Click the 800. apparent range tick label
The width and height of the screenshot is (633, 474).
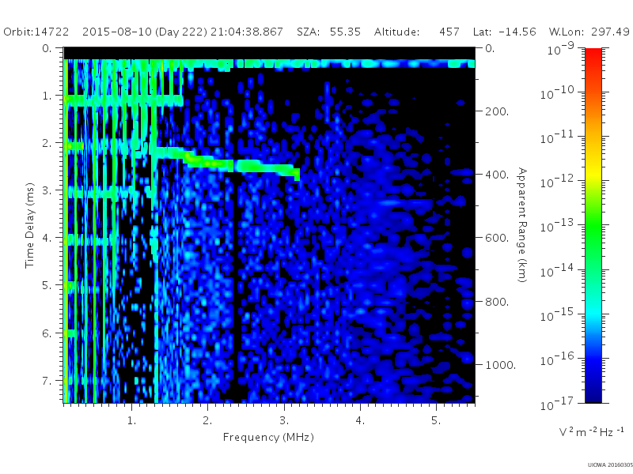(497, 302)
